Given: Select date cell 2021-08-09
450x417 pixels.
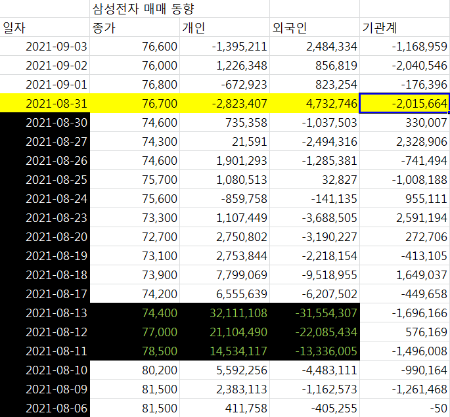Looking at the screenshot, I should 45,389.
